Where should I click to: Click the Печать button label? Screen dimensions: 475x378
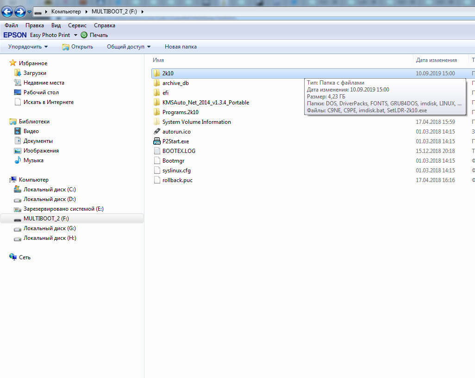point(99,35)
